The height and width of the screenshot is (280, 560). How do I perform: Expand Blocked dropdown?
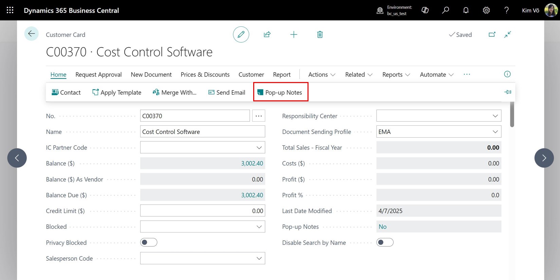[x=259, y=227]
